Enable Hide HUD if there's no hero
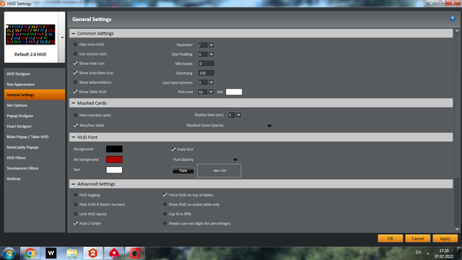The height and width of the screenshot is (260, 462). pyautogui.click(x=75, y=204)
